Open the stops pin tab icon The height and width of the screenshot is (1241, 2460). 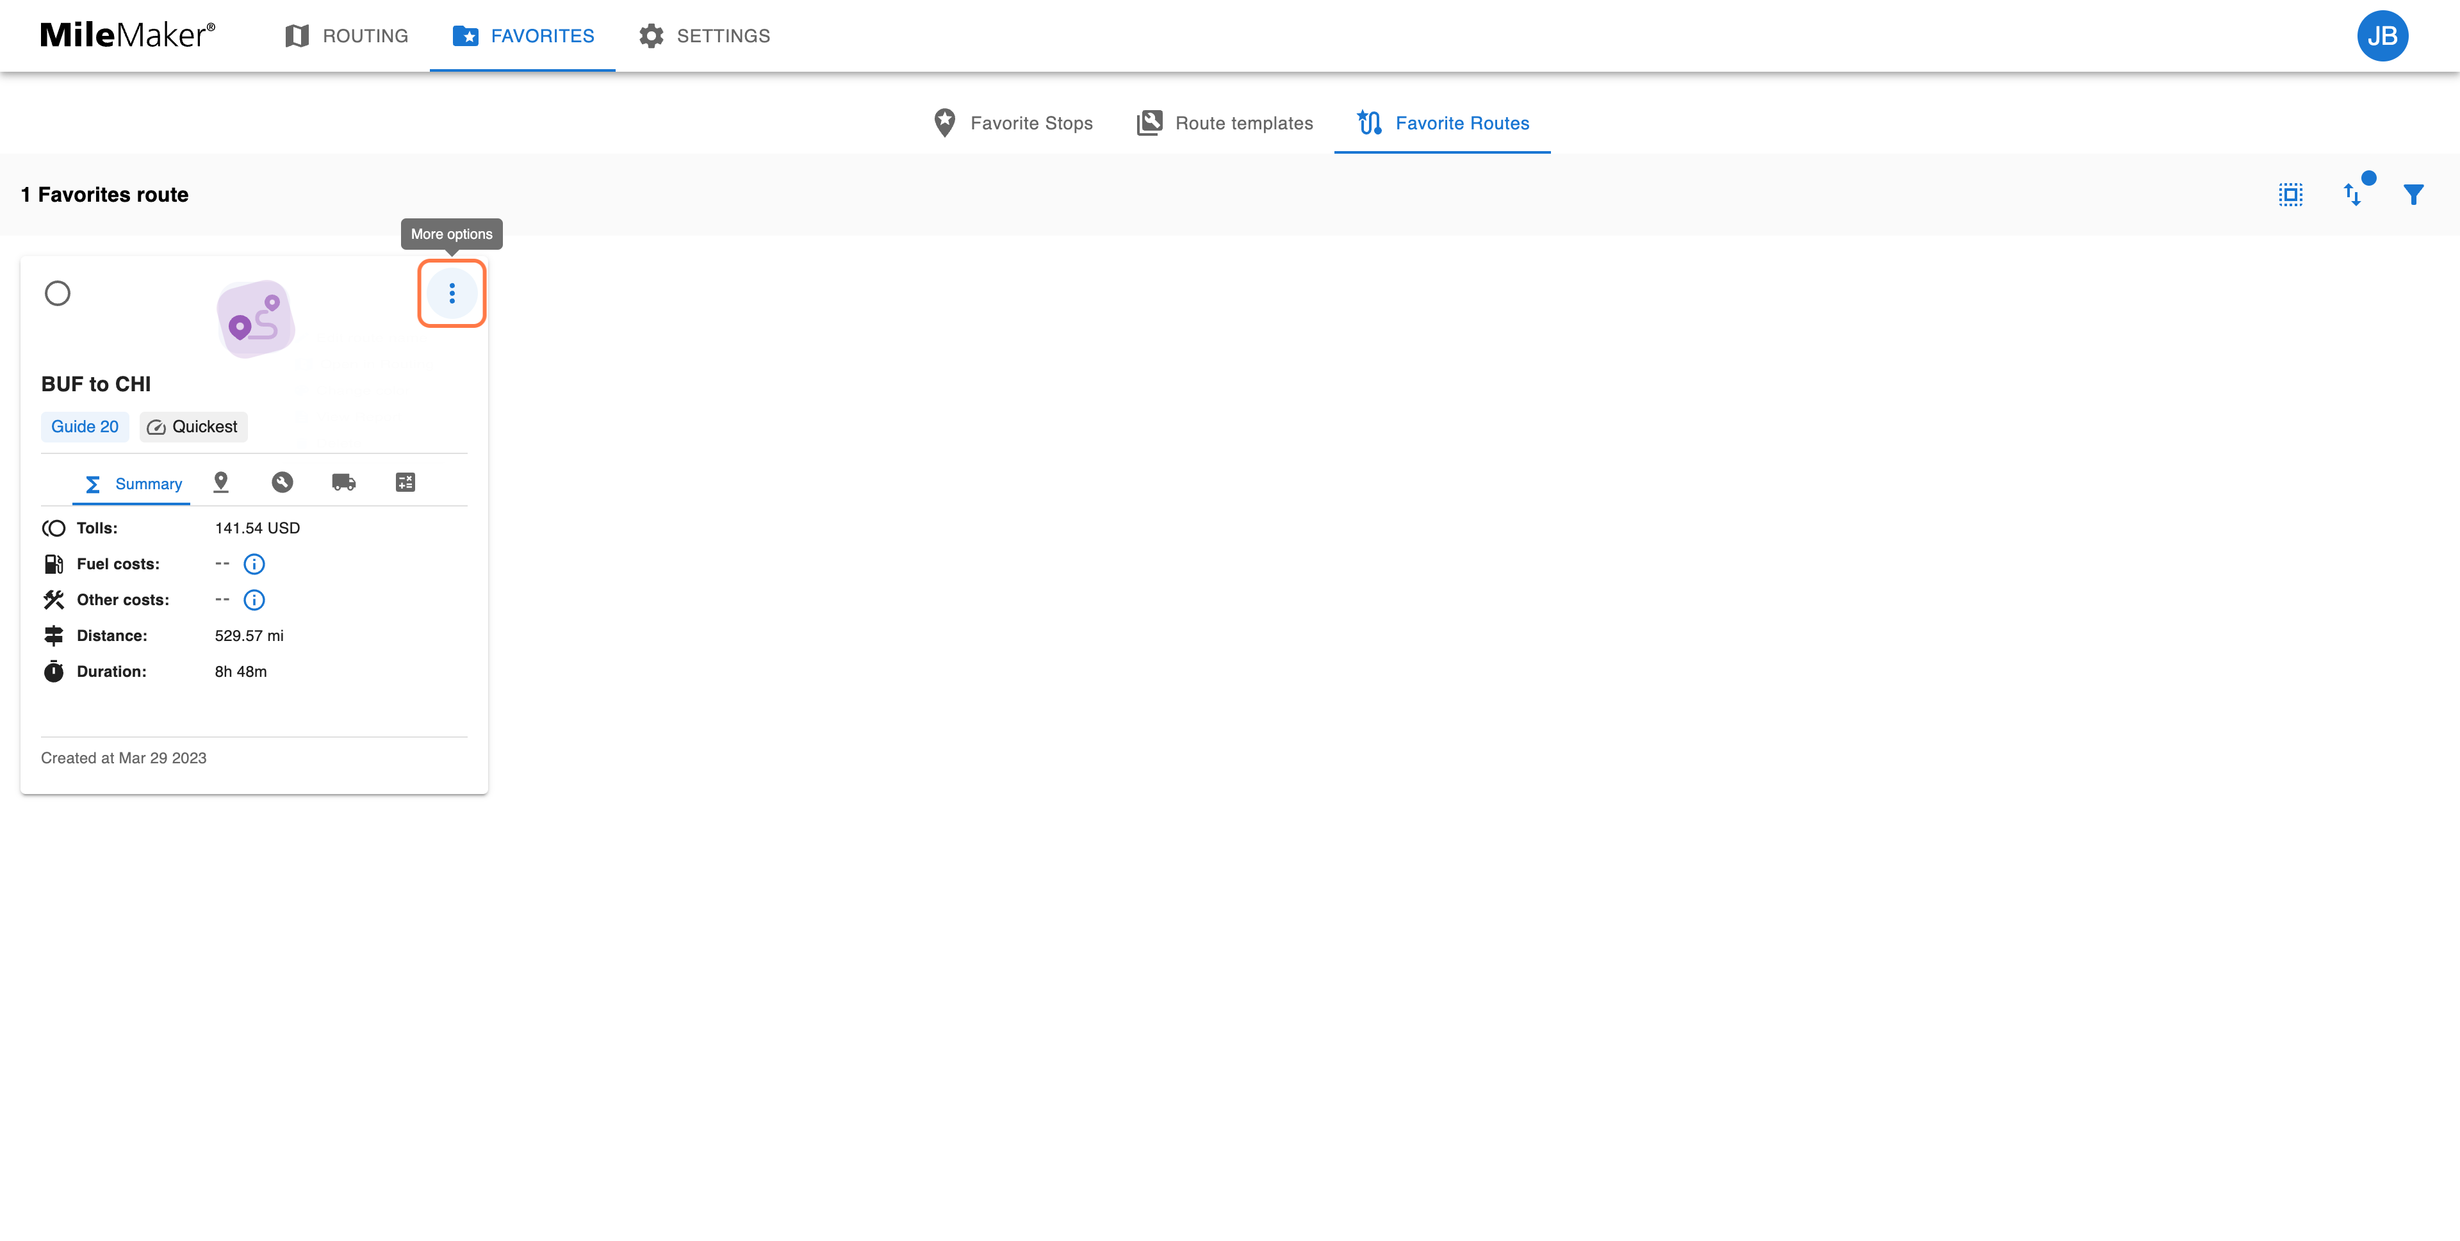pos(220,482)
